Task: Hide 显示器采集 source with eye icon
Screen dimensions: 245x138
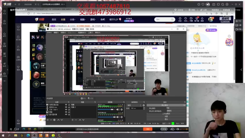Action: point(66,114)
